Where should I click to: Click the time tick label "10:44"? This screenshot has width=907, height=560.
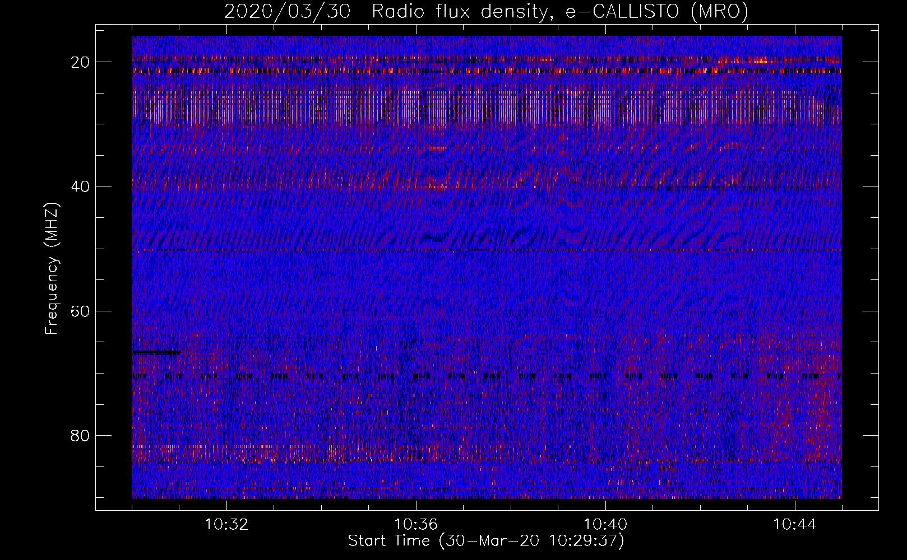[x=795, y=525]
